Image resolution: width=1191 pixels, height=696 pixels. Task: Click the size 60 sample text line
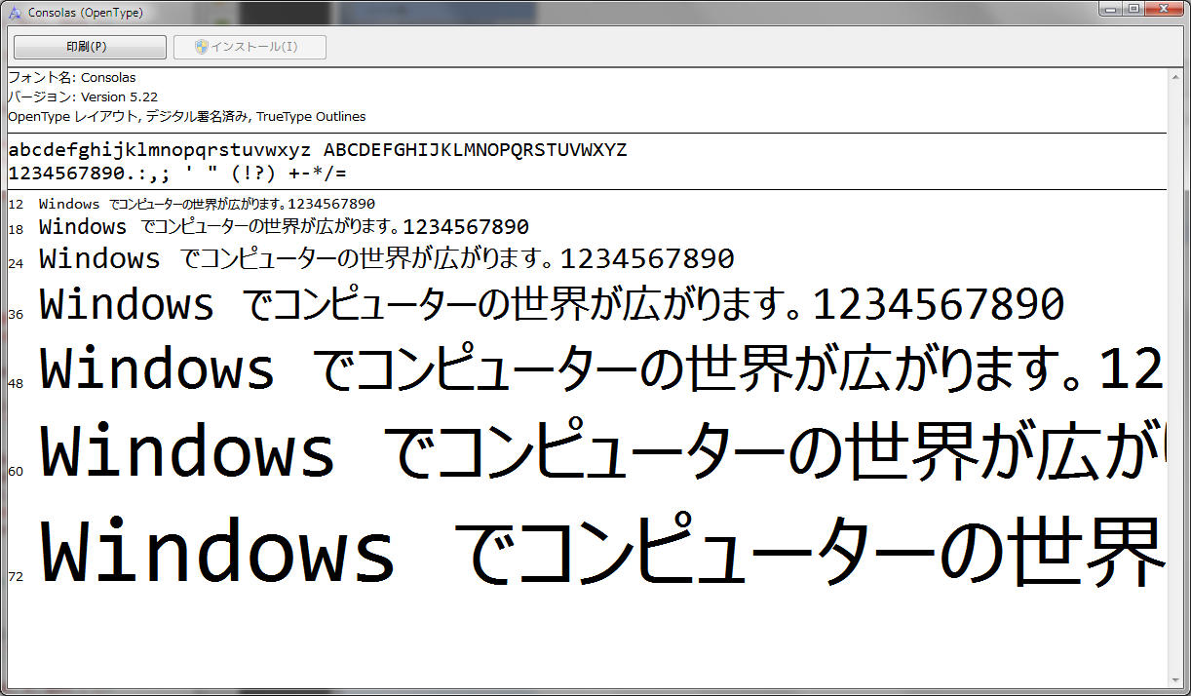[602, 450]
